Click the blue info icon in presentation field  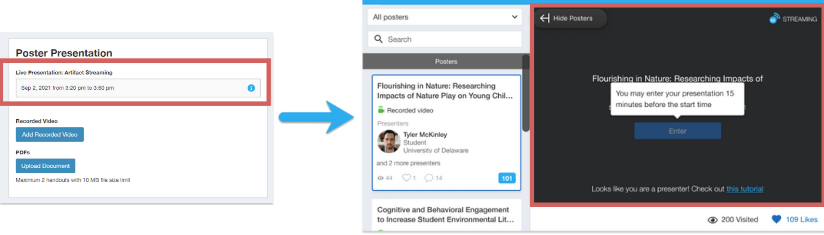click(x=251, y=88)
